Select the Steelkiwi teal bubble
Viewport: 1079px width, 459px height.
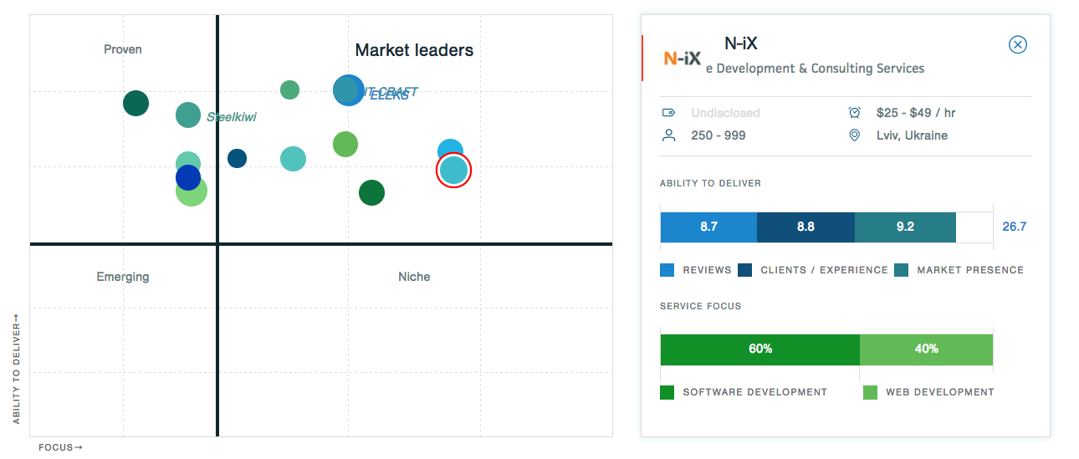(x=188, y=115)
